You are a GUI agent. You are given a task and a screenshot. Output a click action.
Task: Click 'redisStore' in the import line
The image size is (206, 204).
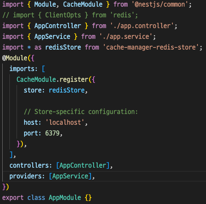click(x=63, y=47)
